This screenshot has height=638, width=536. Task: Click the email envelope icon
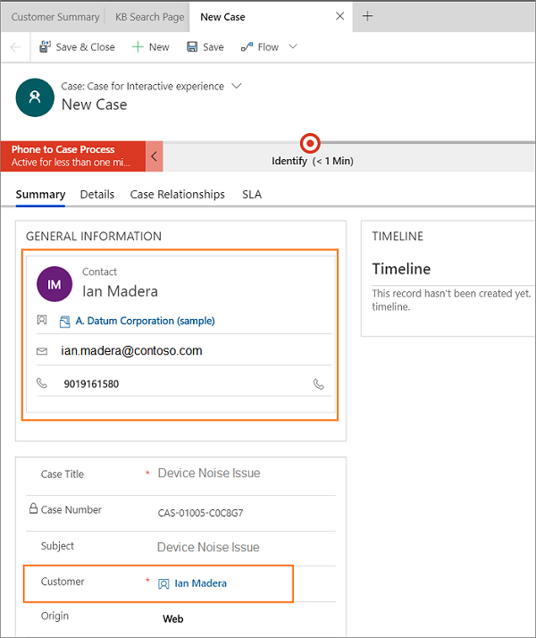pos(42,351)
